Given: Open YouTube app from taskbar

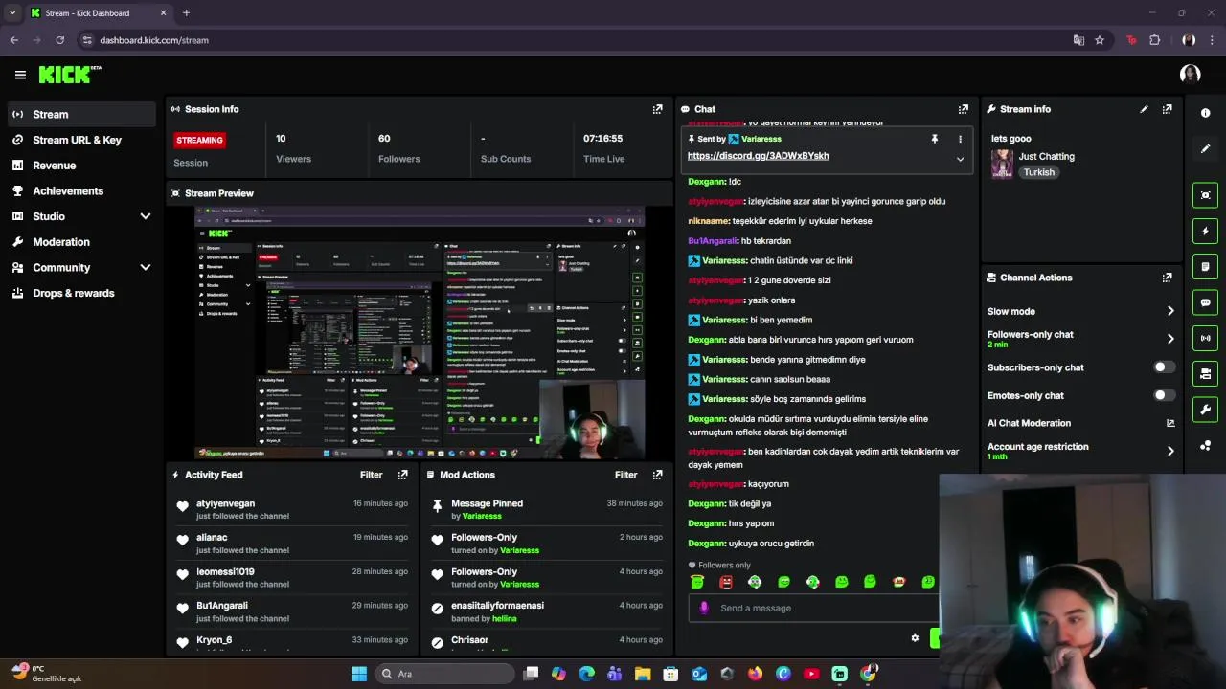Looking at the screenshot, I should (811, 674).
